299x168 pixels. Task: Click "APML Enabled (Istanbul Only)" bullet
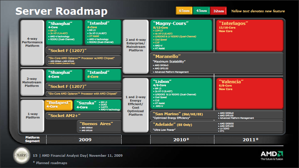click(x=62, y=64)
